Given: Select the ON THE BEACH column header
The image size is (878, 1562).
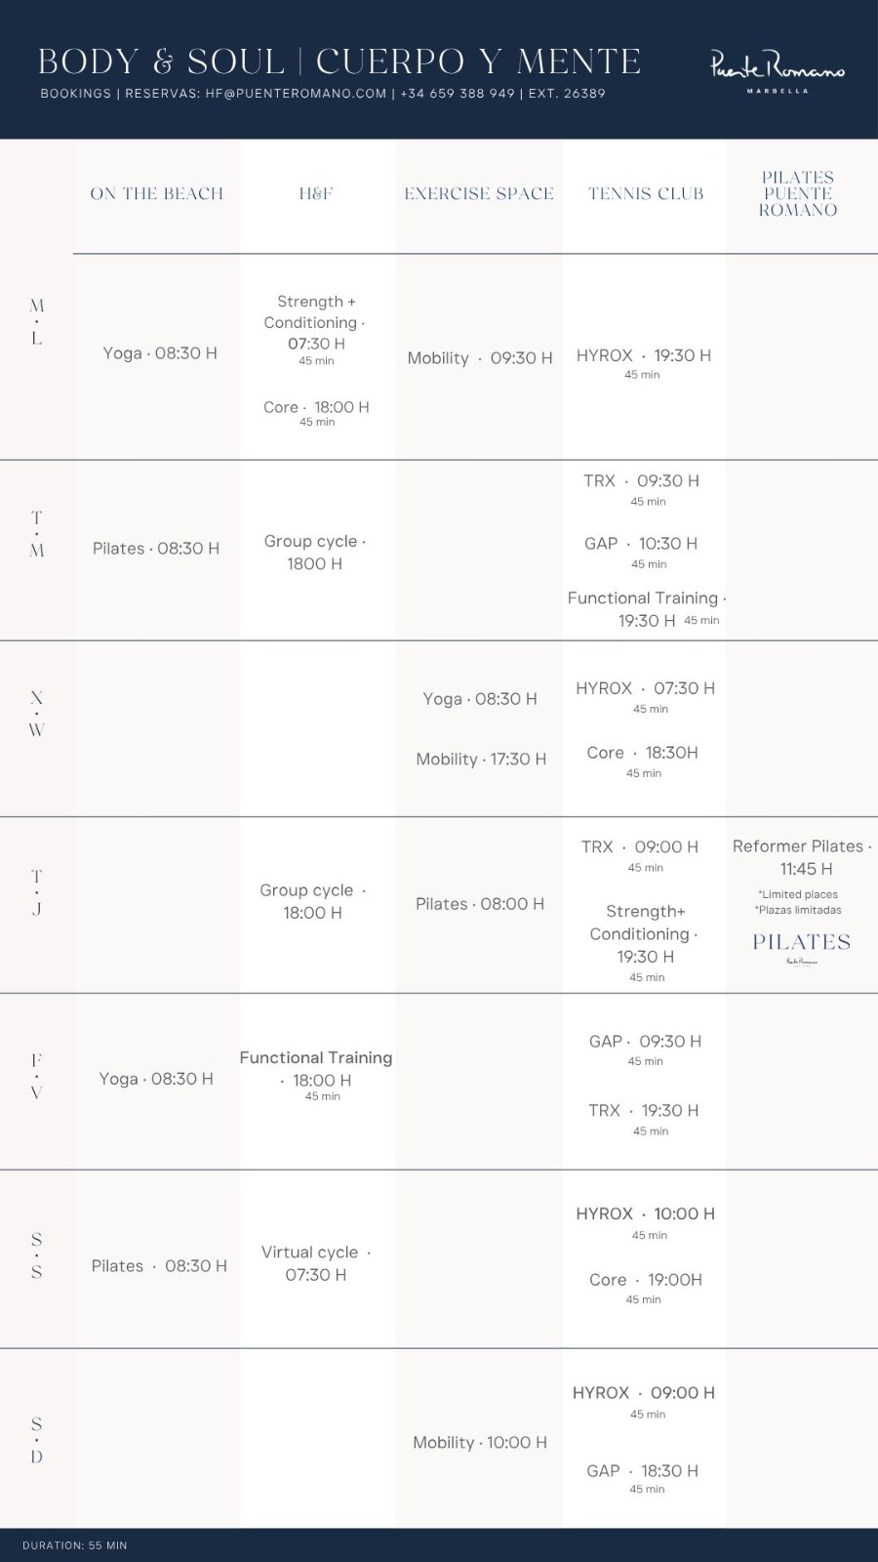Looking at the screenshot, I should (156, 193).
